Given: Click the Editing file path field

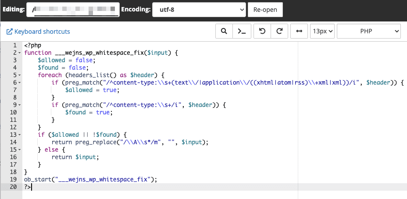Looking at the screenshot, I should click(73, 9).
